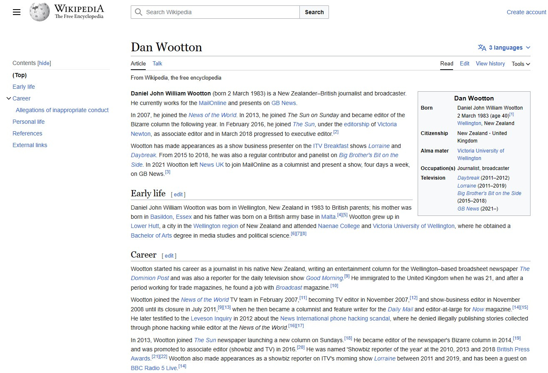Collapse the Career section in contents
The height and width of the screenshot is (373, 548).
pos(8,98)
